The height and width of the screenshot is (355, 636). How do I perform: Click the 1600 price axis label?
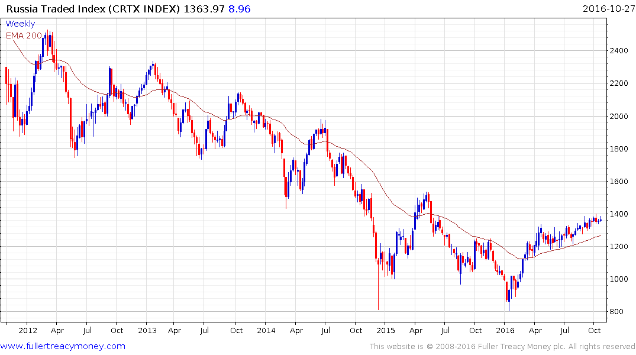pyautogui.click(x=619, y=182)
